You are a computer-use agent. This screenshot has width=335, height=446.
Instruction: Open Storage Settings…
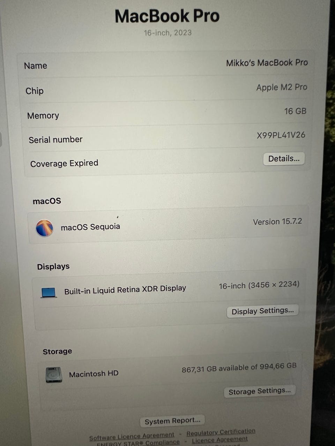tap(260, 391)
